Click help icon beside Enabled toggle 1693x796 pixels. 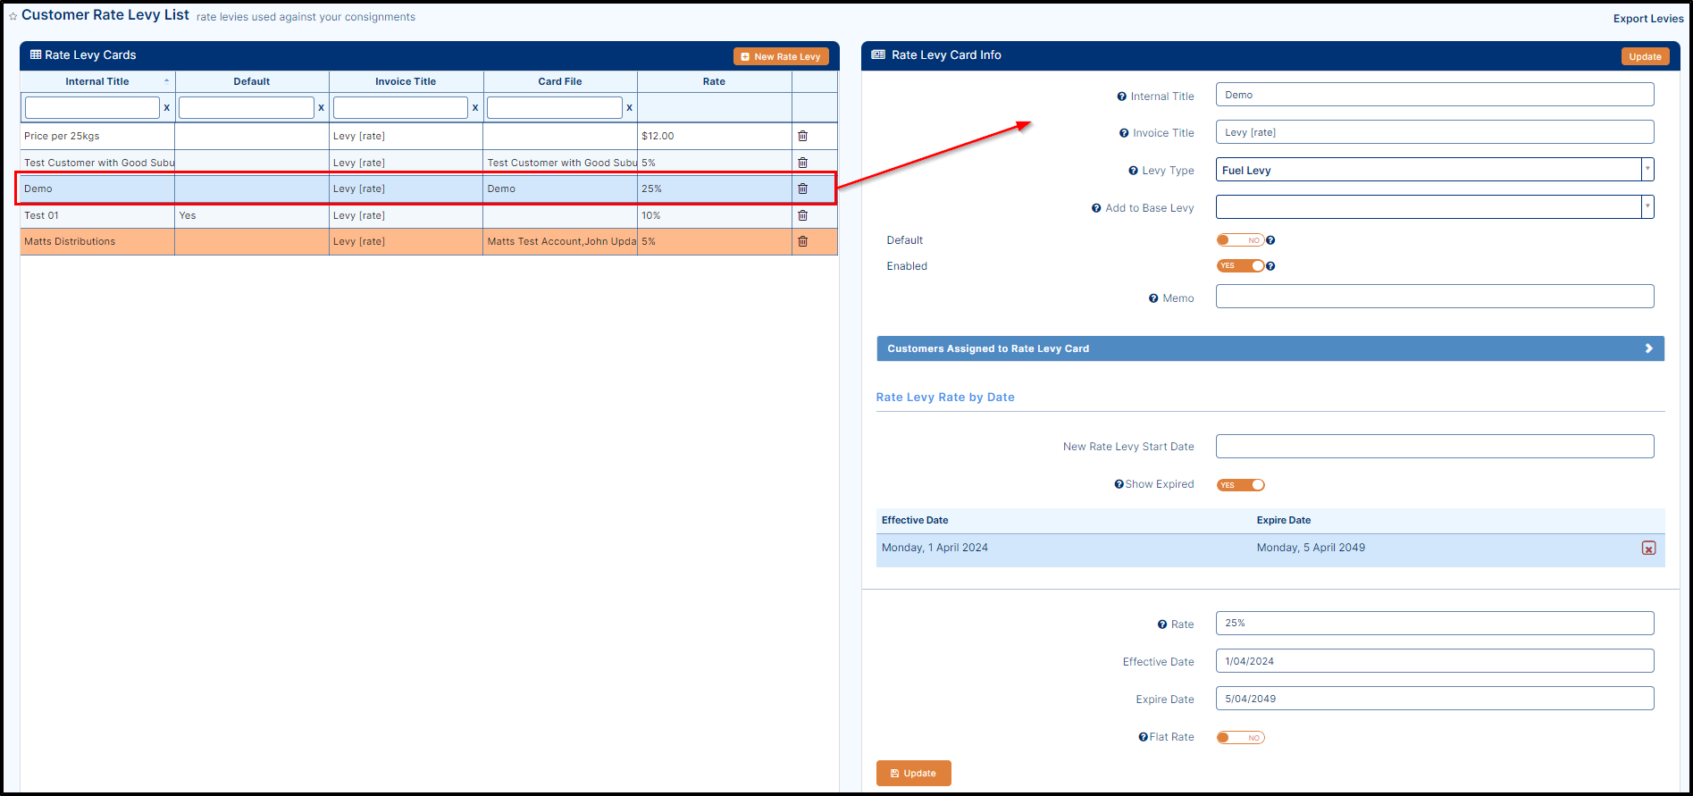[1270, 266]
